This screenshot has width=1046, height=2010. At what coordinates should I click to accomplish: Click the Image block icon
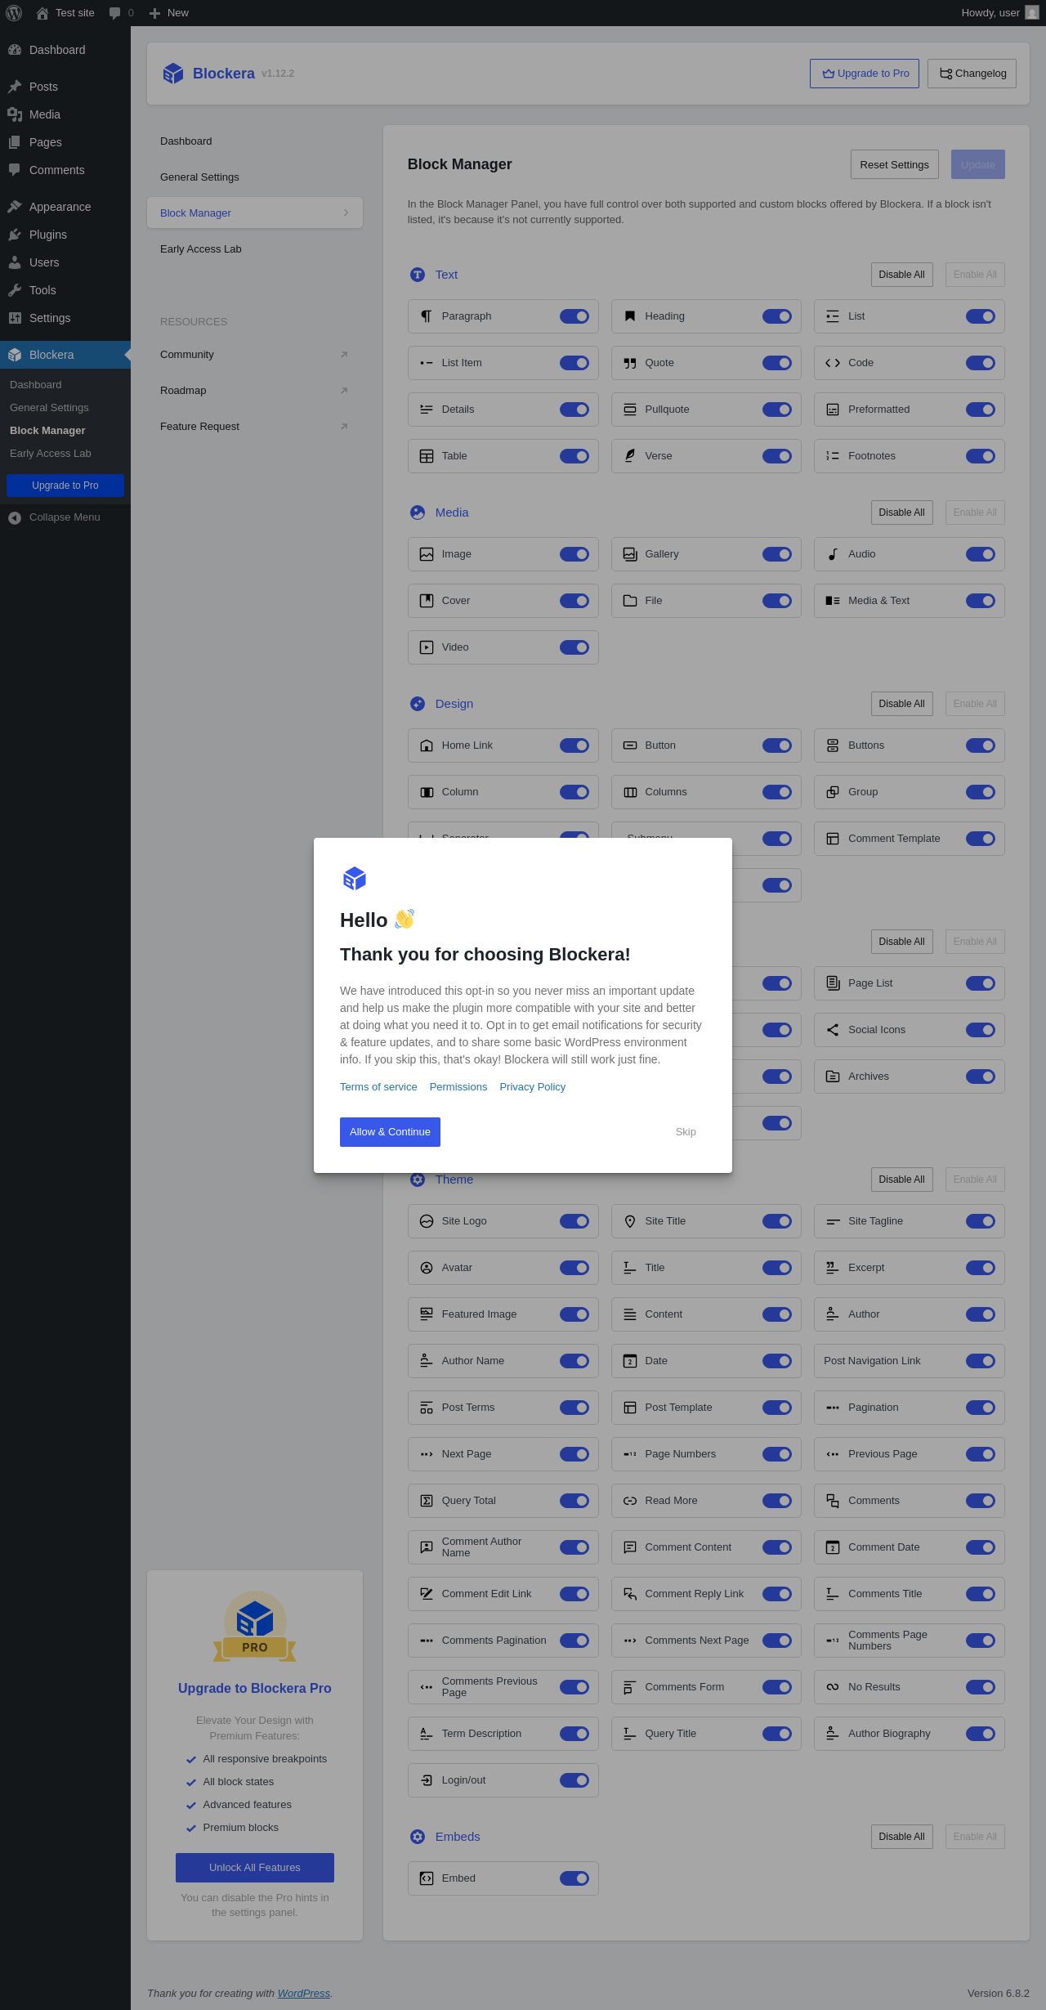pos(427,554)
